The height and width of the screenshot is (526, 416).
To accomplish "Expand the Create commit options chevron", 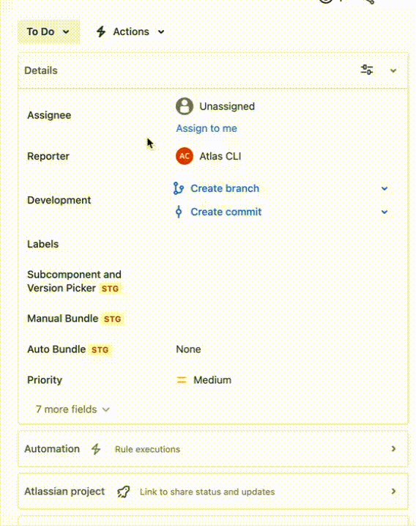I will 385,212.
